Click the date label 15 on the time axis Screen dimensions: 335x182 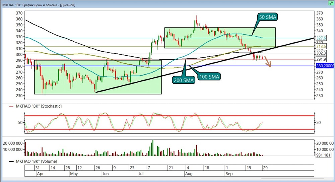click(x=249, y=168)
